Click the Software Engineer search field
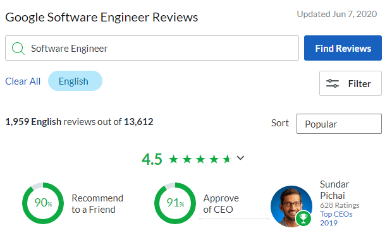392x233 pixels. coord(152,48)
